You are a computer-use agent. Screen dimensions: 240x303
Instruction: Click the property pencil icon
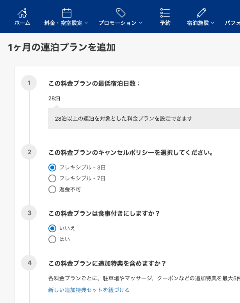point(201,12)
